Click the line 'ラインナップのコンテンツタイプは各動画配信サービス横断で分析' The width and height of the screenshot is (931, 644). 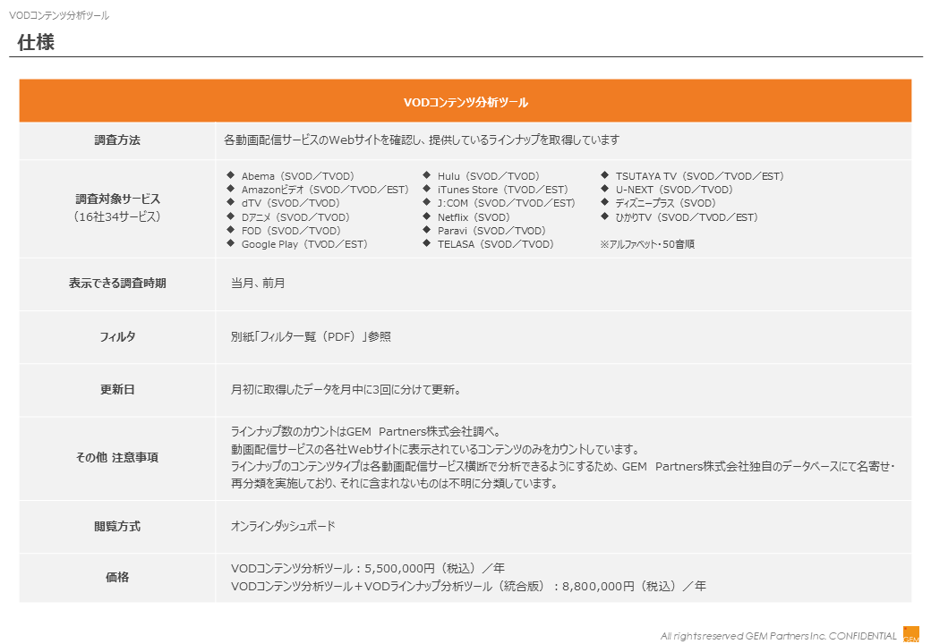tap(562, 467)
